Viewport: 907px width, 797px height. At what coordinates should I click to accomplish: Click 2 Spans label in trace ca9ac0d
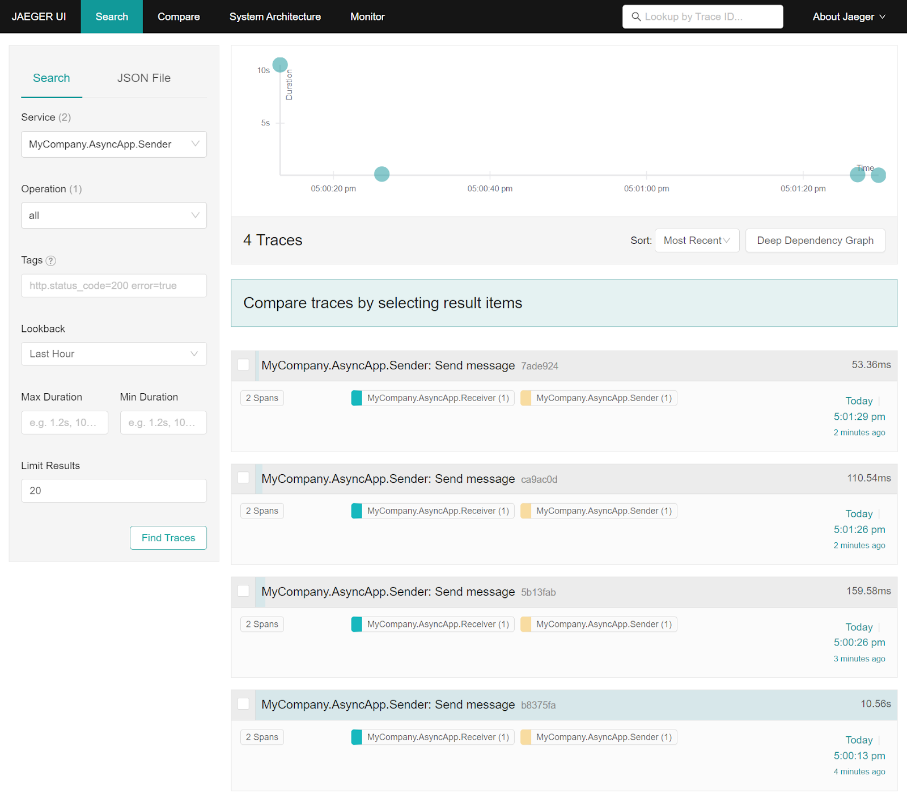click(x=262, y=511)
